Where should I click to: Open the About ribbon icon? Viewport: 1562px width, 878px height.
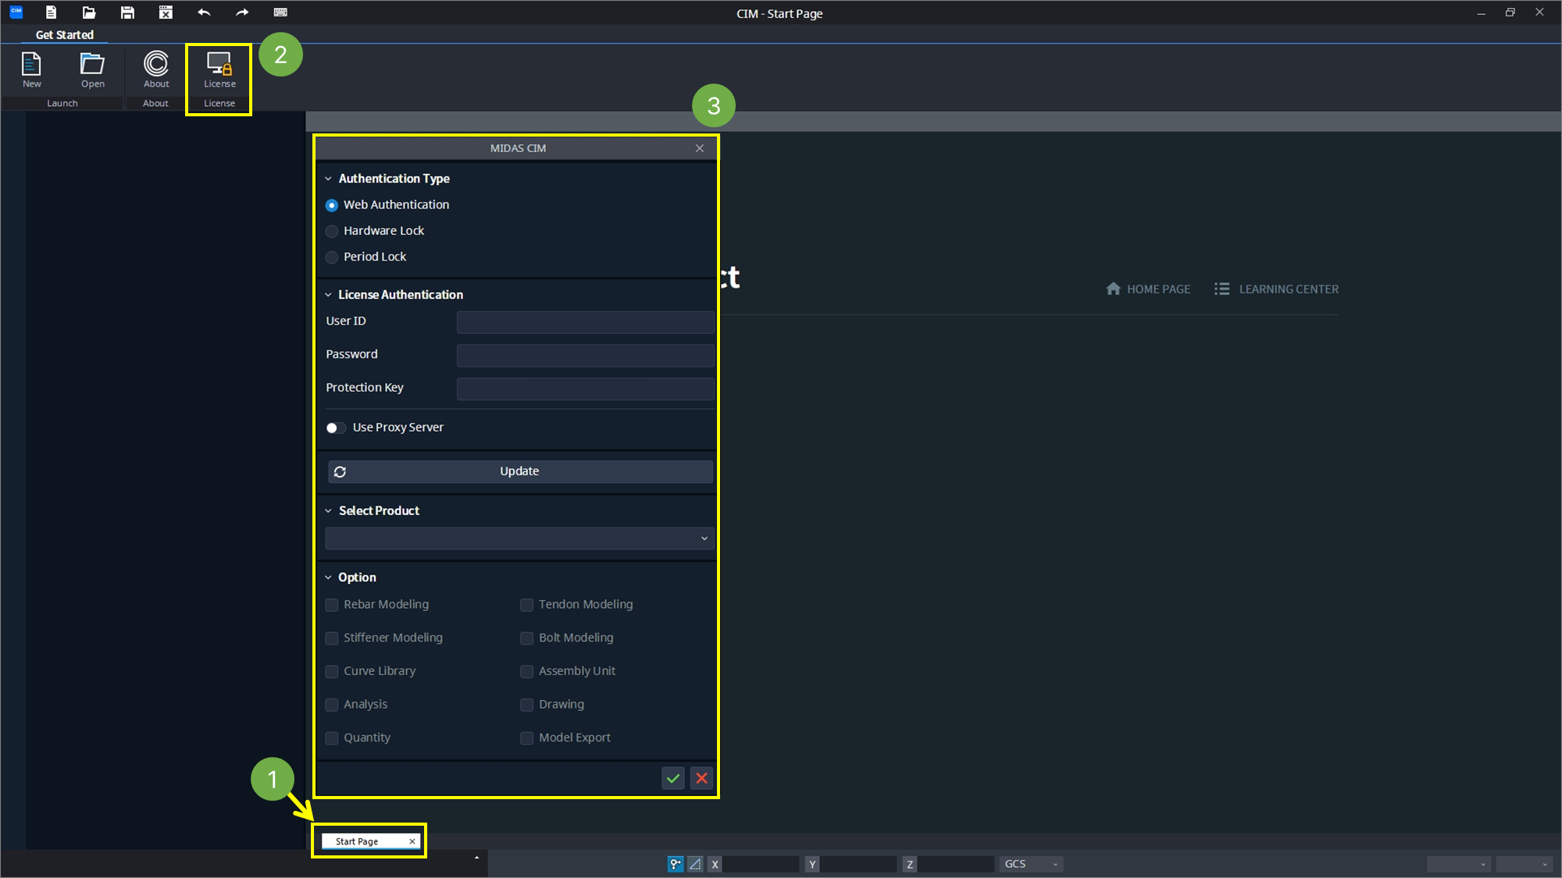click(156, 69)
